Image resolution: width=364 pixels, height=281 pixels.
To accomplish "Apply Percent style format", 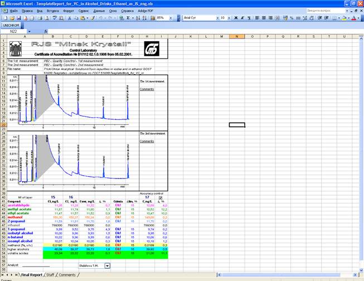I will click(292, 18).
